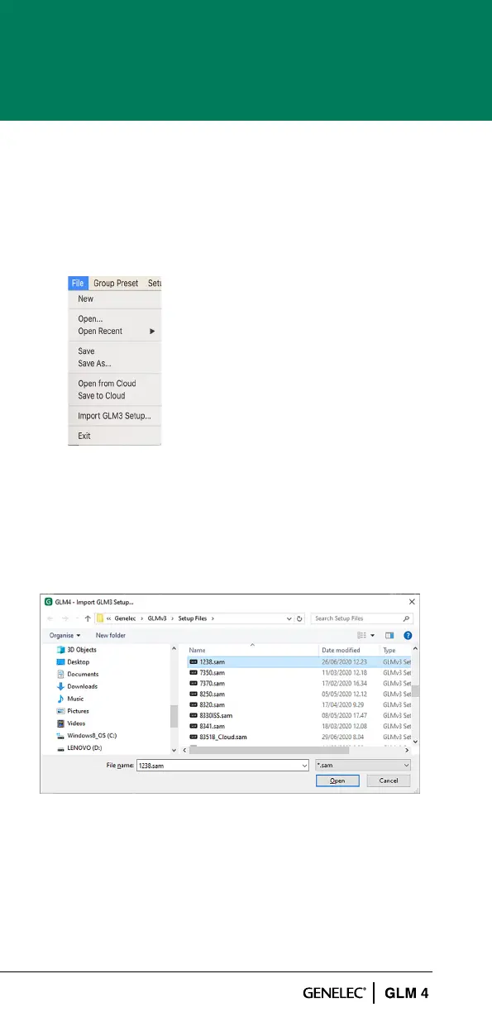Viewport: 492px width, 1031px height.
Task: Click the Cancel button
Action: [x=389, y=780]
